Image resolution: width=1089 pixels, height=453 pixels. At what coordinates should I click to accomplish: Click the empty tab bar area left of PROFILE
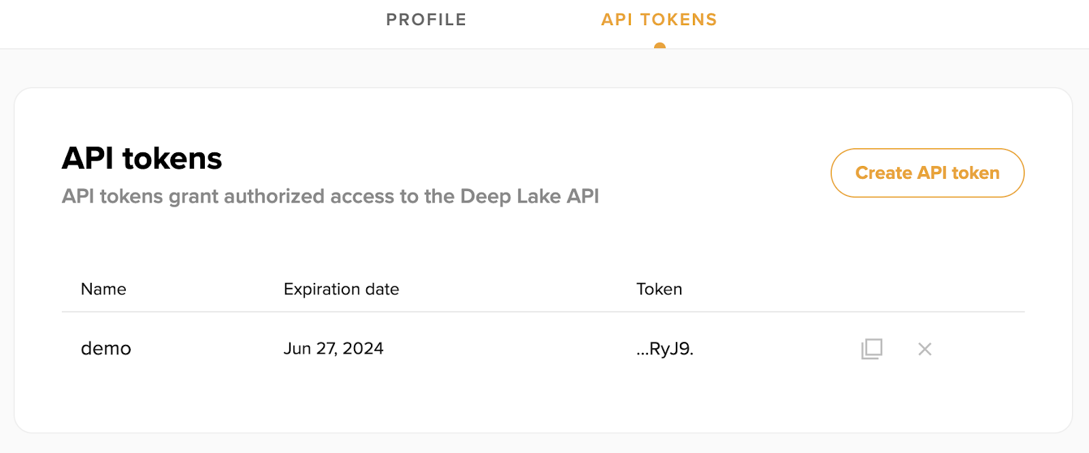[191, 24]
